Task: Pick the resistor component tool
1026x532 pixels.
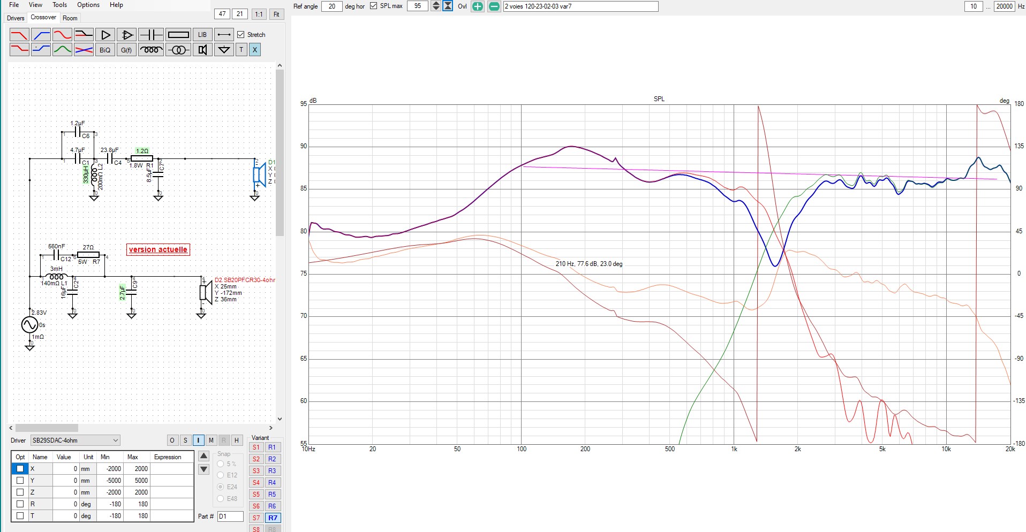Action: pyautogui.click(x=178, y=35)
